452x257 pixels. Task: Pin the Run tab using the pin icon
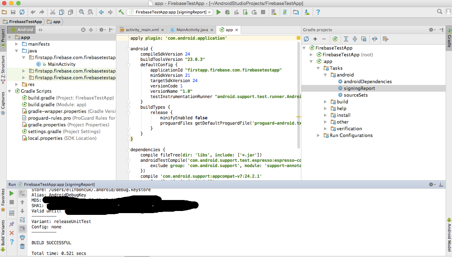(x=11, y=224)
